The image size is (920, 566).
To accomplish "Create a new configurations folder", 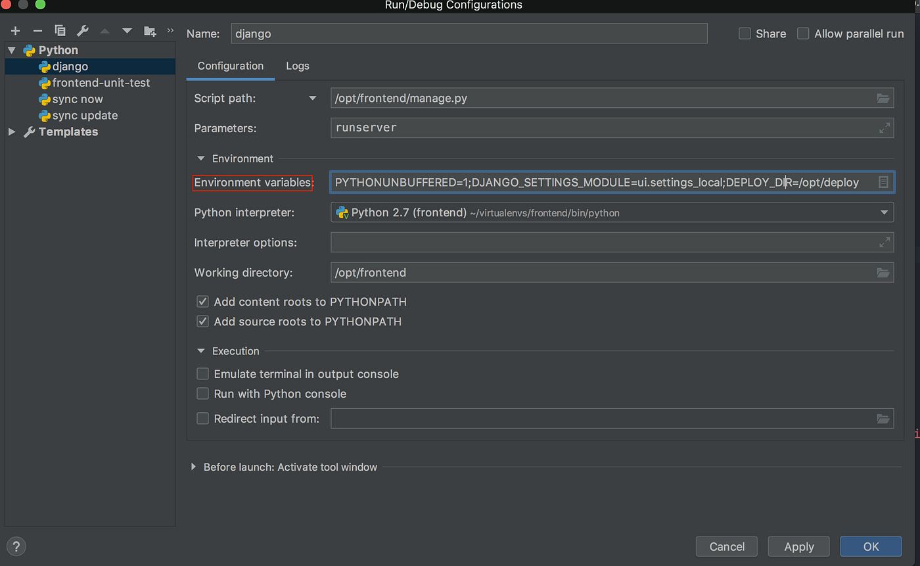I will point(149,30).
